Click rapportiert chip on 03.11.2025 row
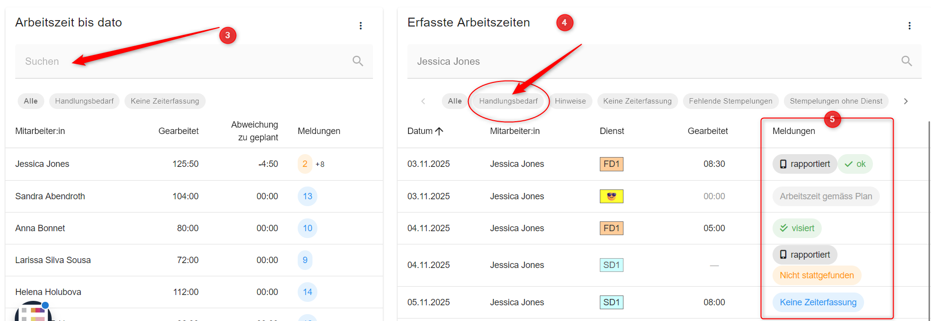This screenshot has width=931, height=321. pos(805,164)
